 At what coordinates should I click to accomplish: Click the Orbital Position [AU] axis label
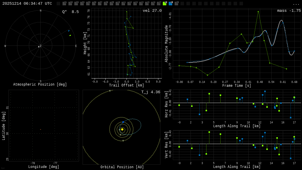122,167
